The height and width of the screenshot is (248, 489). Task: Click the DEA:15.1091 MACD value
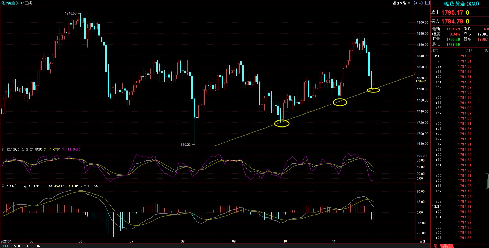63,186
